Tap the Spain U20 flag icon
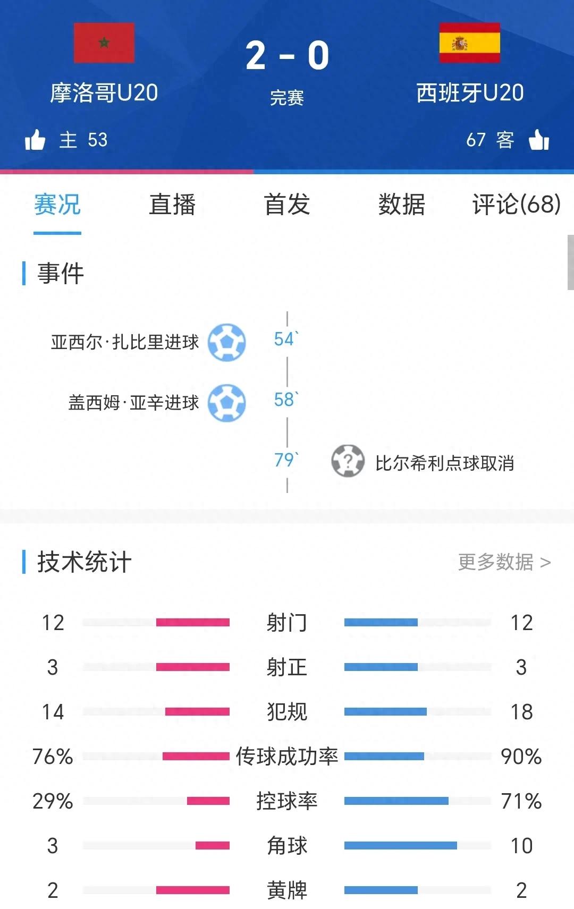This screenshot has height=909, width=574. [469, 43]
